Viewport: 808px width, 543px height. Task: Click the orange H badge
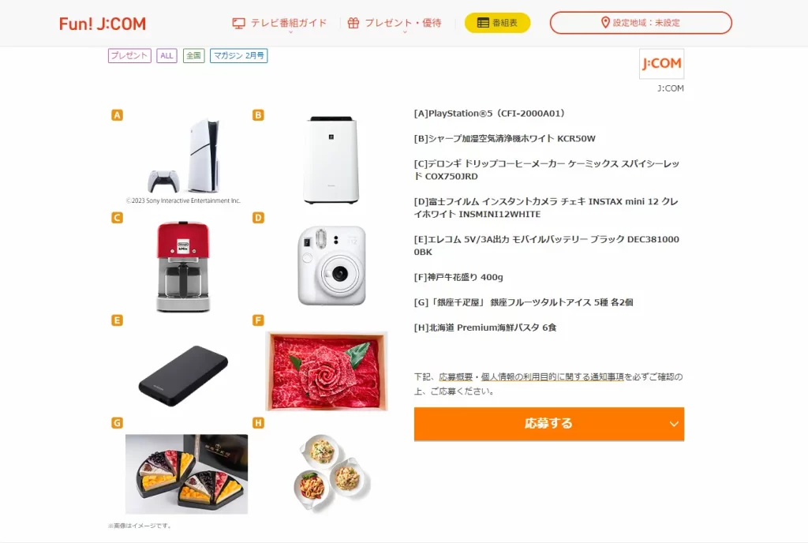pos(258,423)
